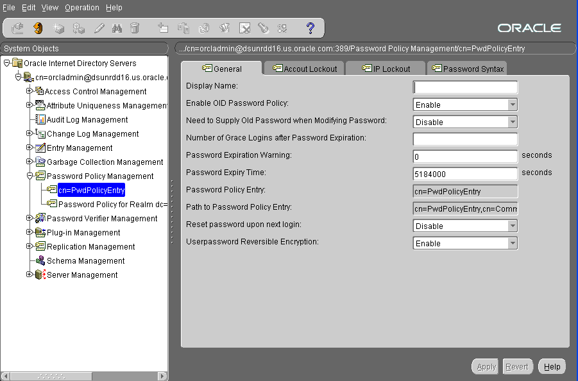Click the pencil Edit icon in toolbar
The image size is (578, 381).
99,28
